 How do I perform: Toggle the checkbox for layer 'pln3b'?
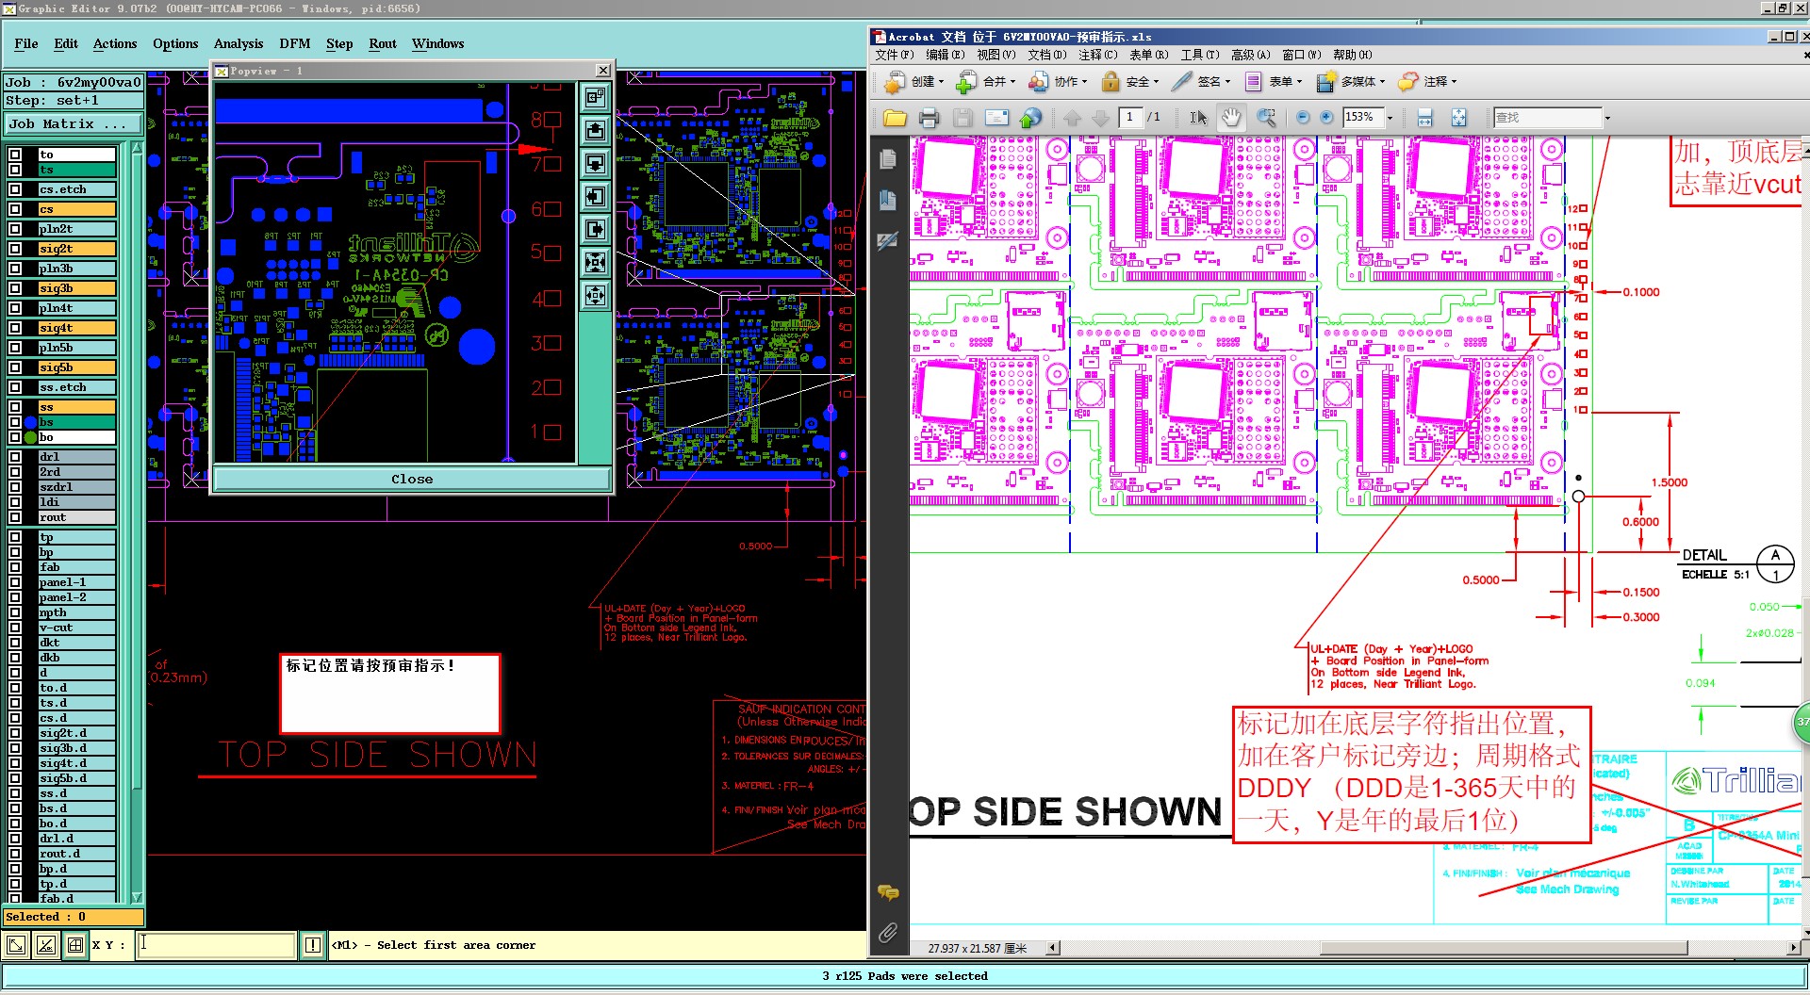coord(15,269)
